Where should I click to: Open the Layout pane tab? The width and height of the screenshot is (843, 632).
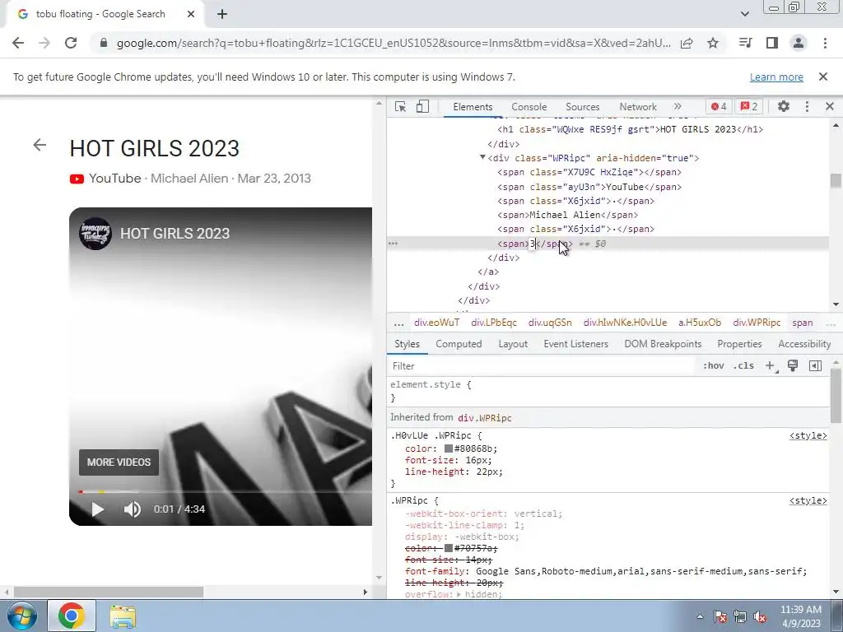pyautogui.click(x=513, y=344)
